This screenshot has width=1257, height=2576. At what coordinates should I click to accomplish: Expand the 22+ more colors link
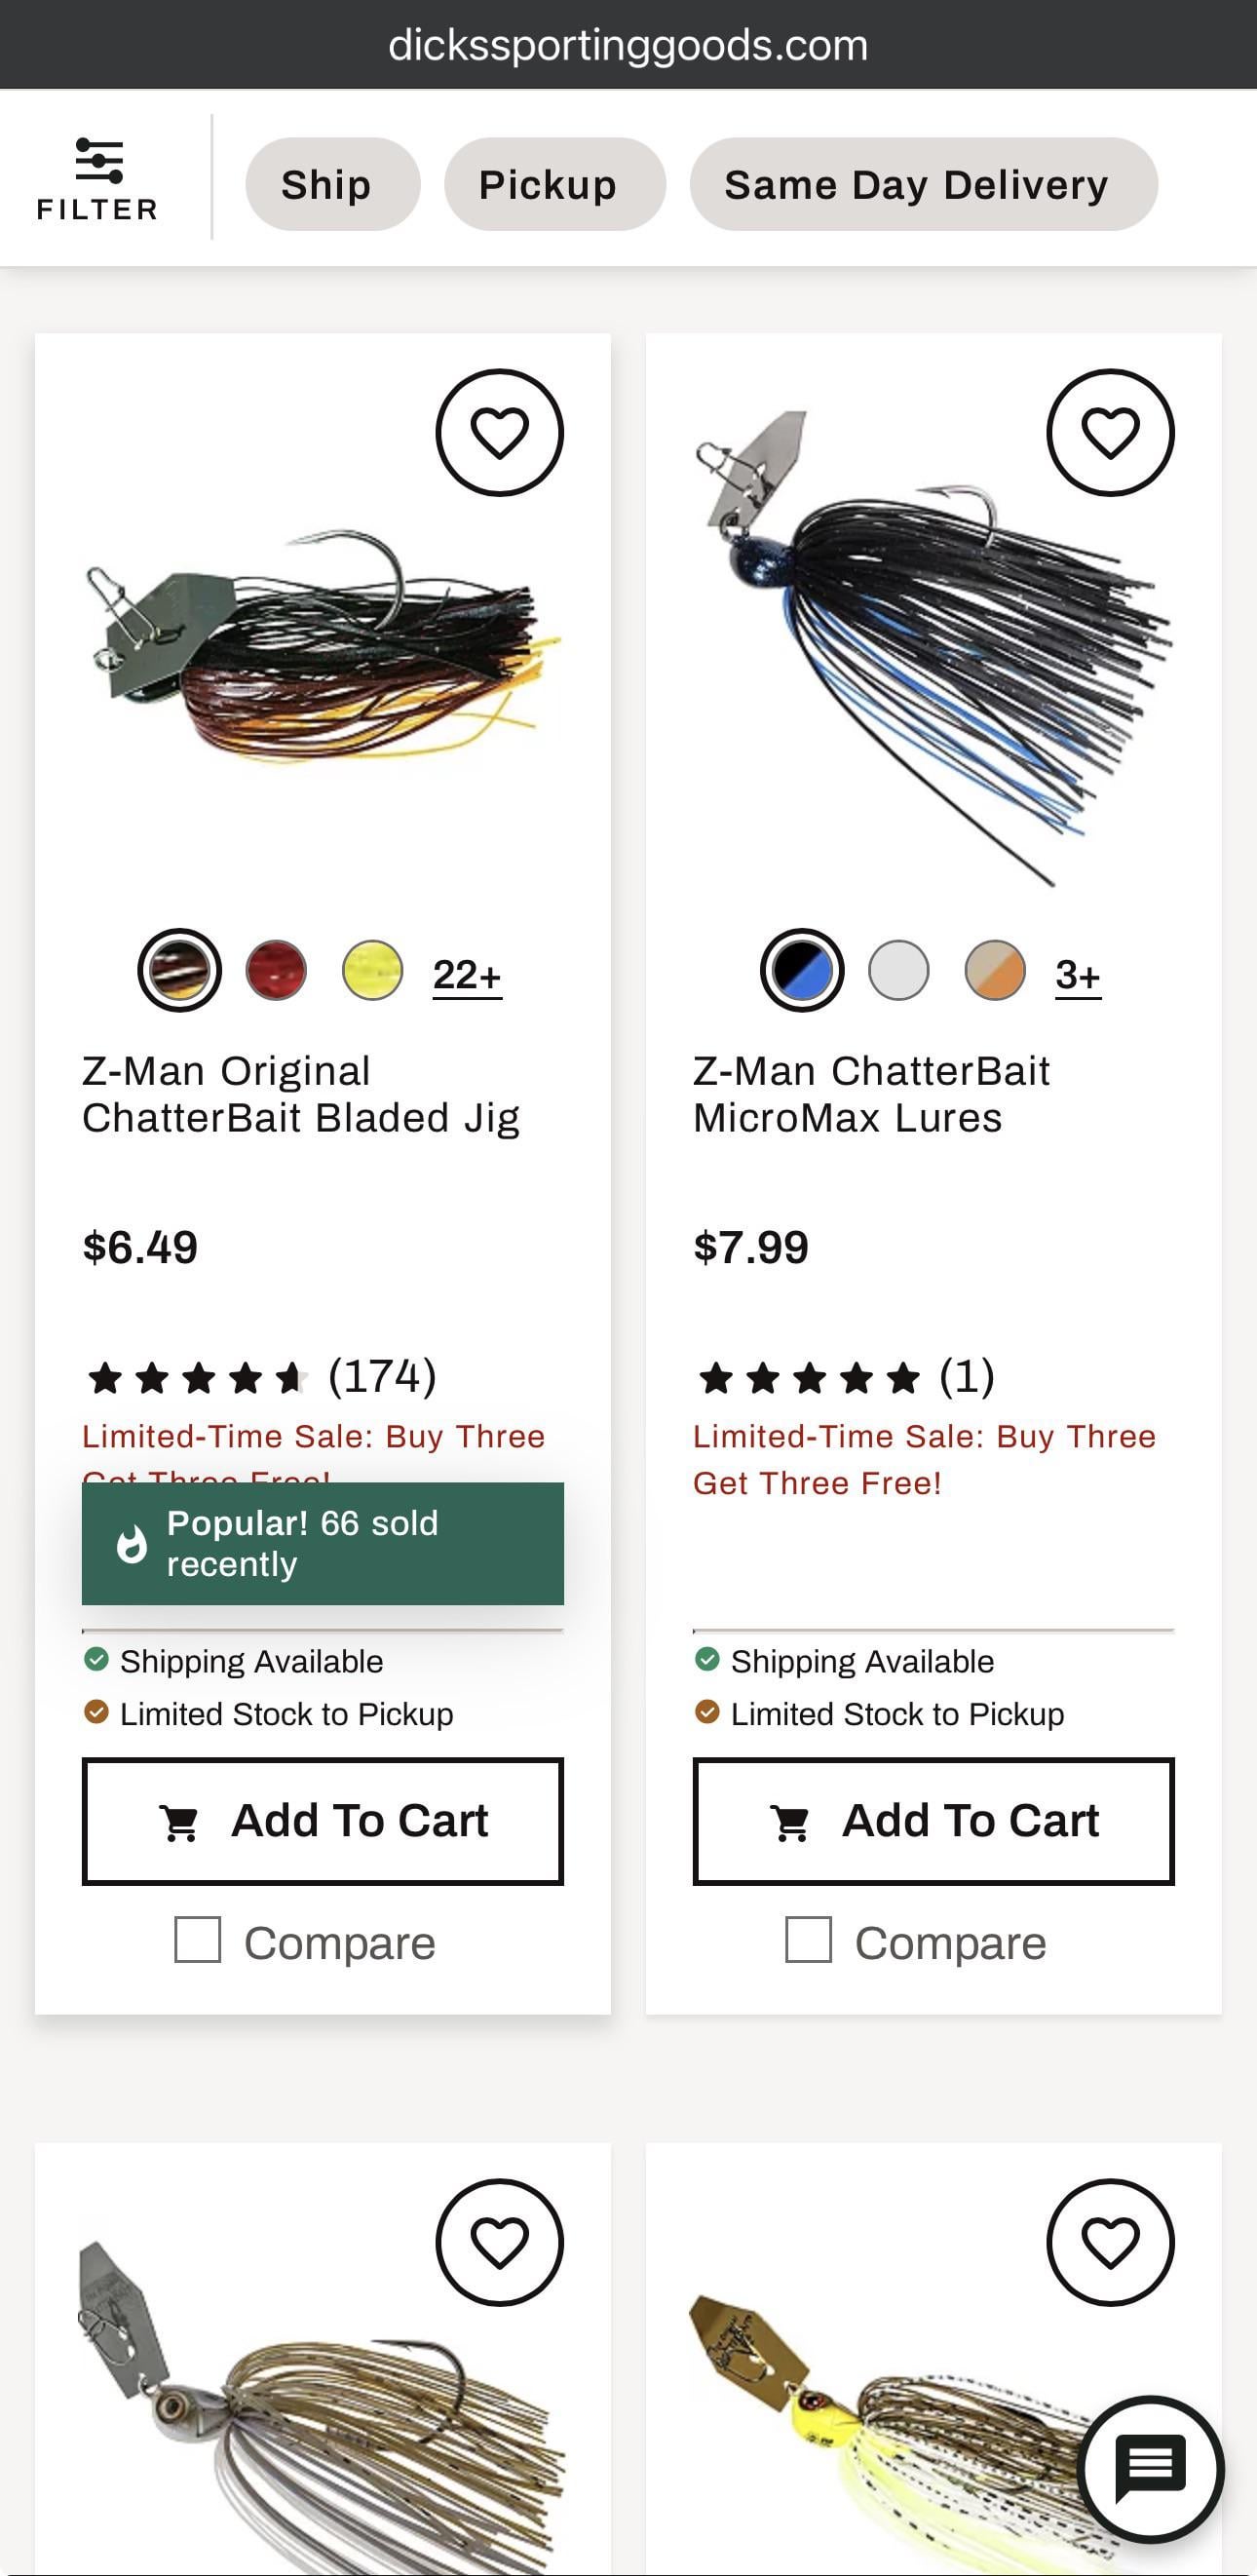[467, 974]
